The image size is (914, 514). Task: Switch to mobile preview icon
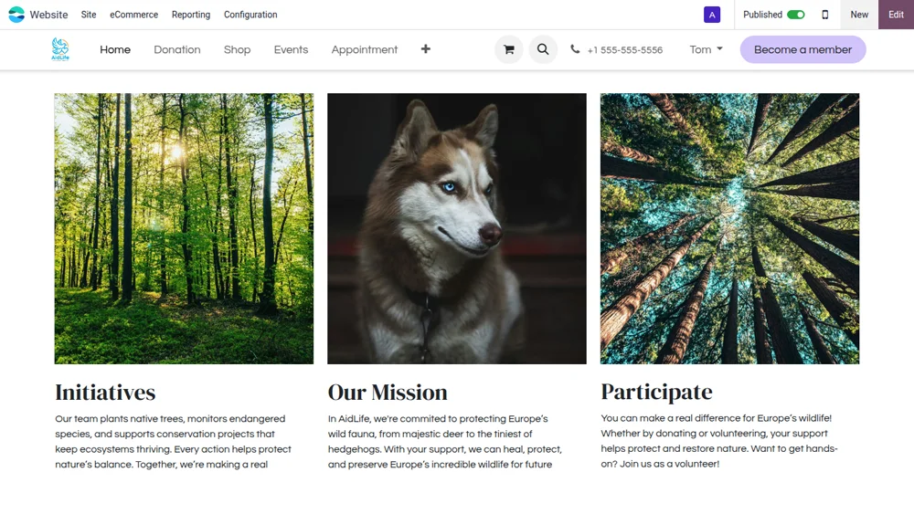(x=825, y=15)
